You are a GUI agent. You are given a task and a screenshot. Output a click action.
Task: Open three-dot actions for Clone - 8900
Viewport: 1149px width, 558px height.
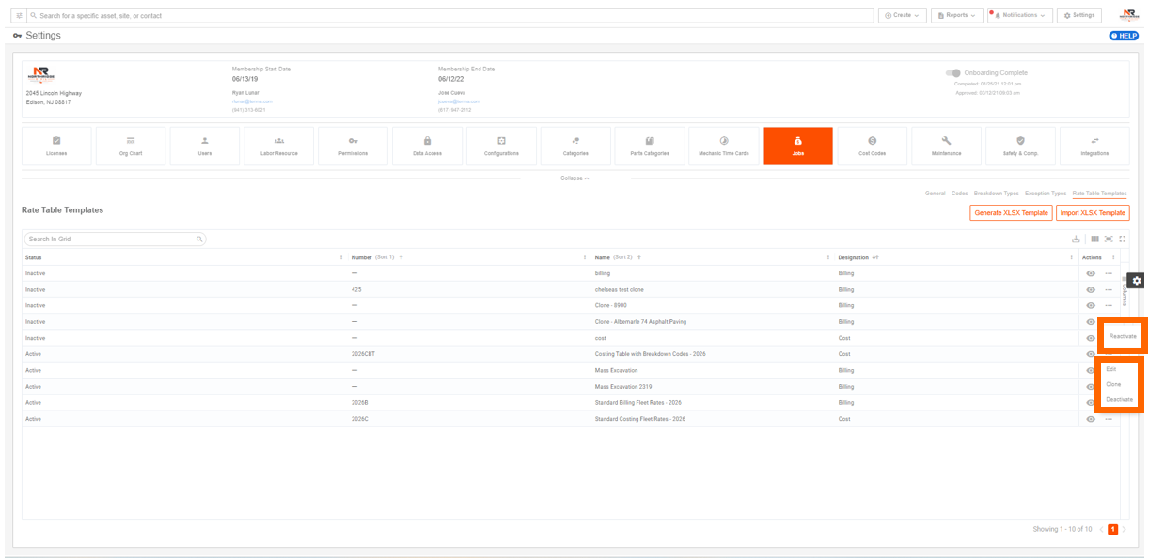click(1109, 305)
